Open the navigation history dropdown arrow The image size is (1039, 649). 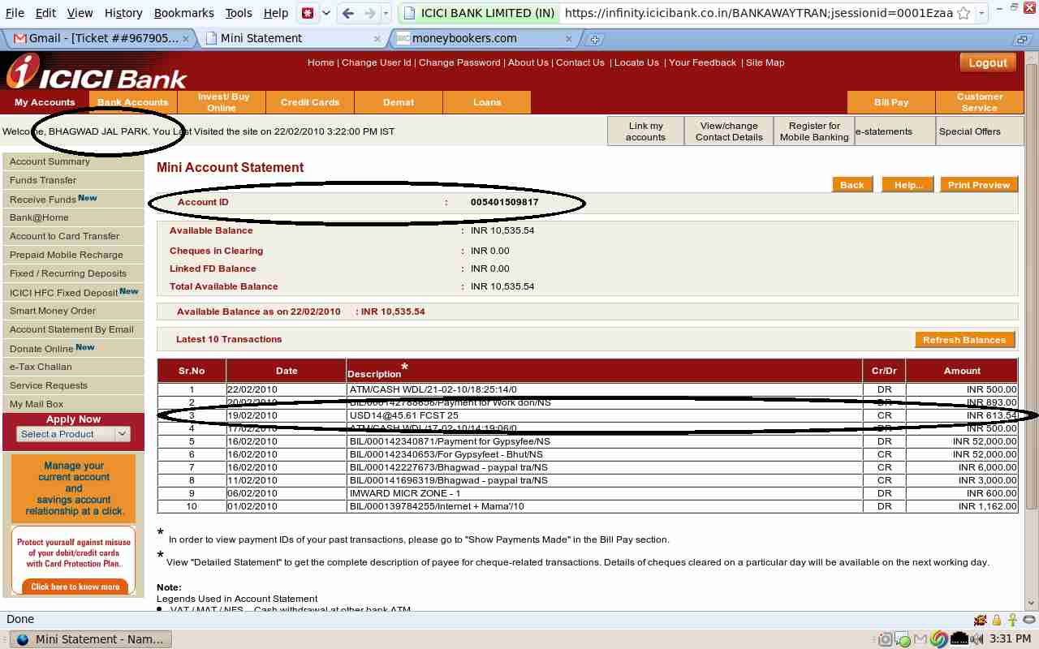point(386,13)
